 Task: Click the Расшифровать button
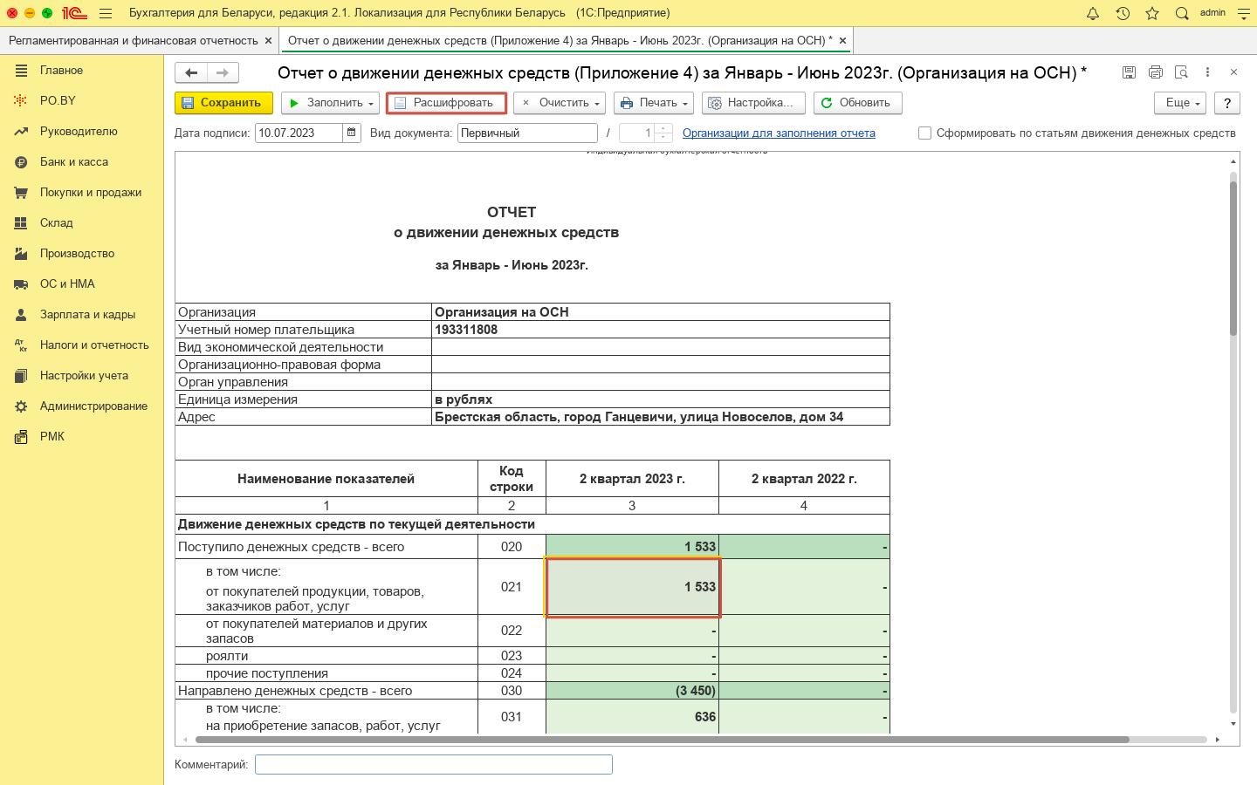point(446,103)
